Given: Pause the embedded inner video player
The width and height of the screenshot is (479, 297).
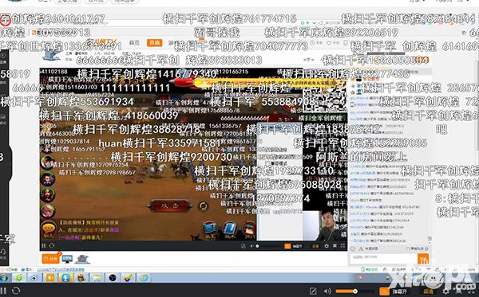Looking at the screenshot, I should click(43, 245).
